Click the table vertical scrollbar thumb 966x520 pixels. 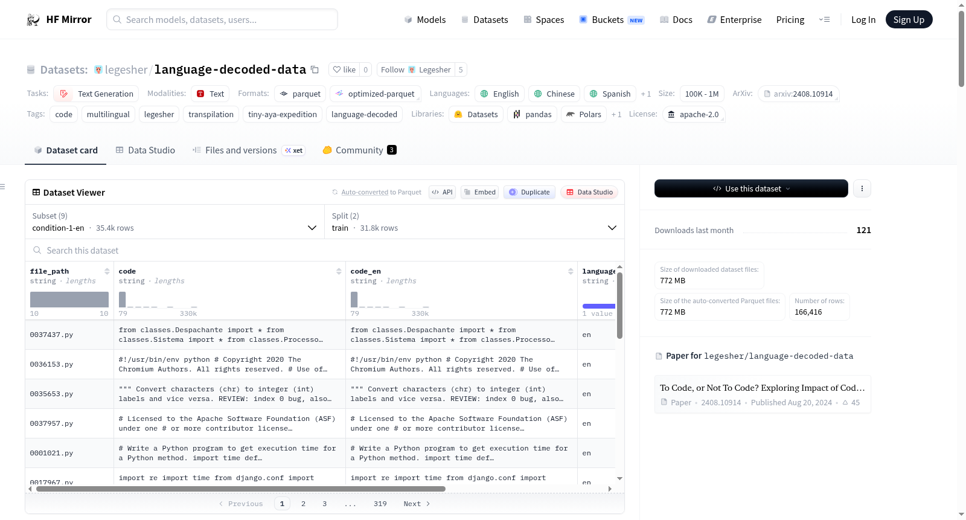click(619, 305)
